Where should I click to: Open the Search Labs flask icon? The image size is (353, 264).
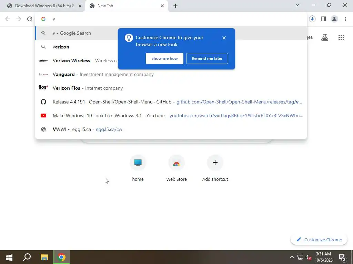(325, 37)
